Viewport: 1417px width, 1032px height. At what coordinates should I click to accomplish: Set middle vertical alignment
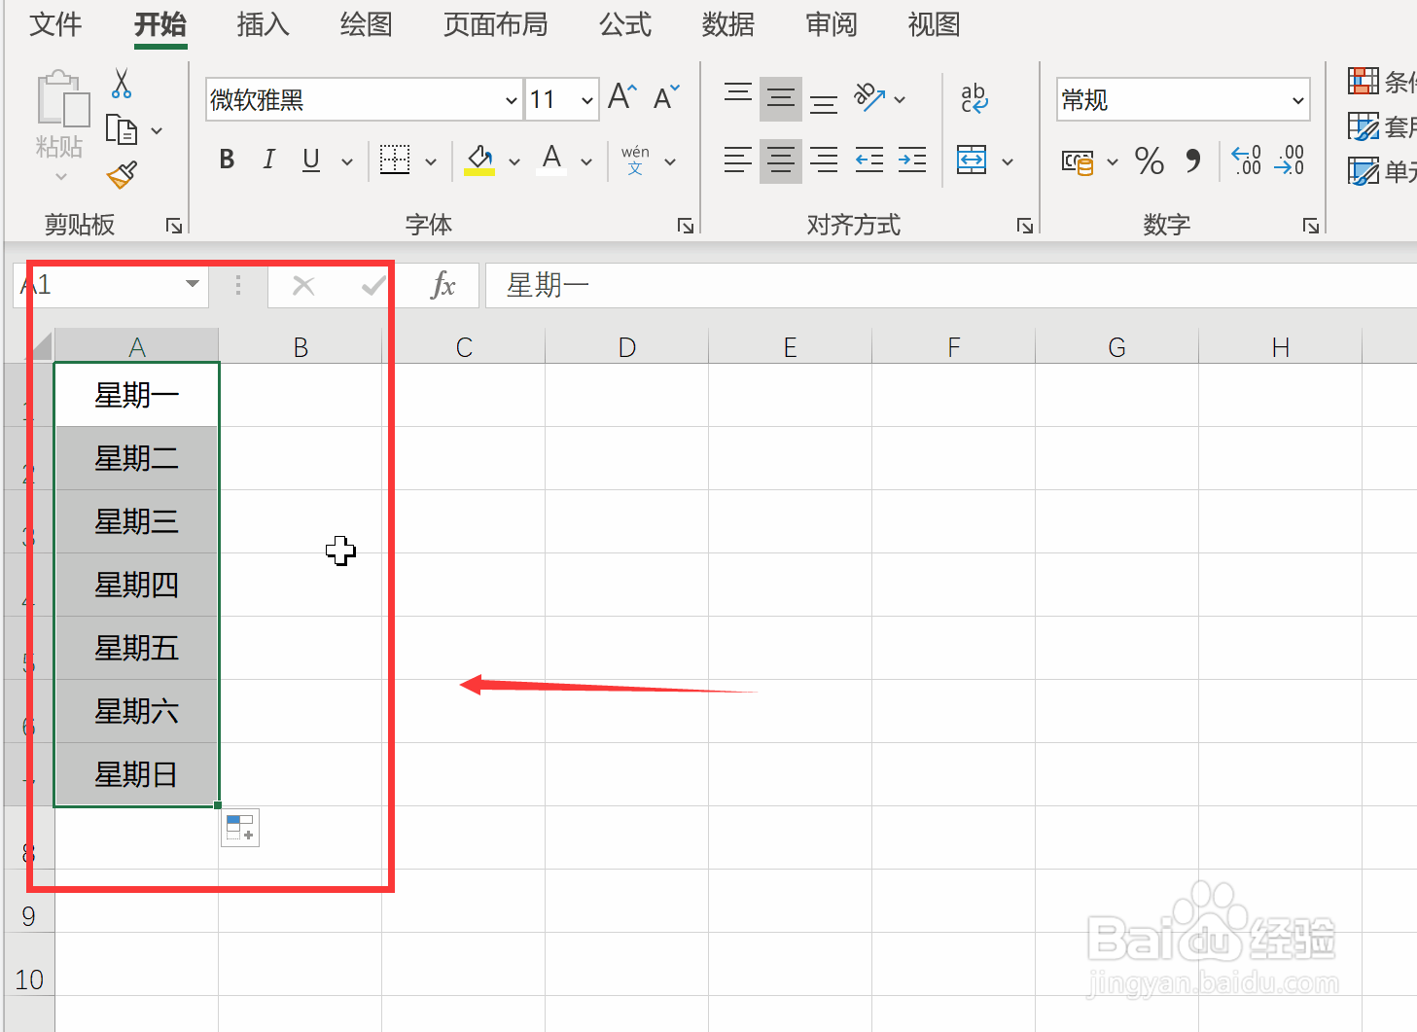coord(781,98)
